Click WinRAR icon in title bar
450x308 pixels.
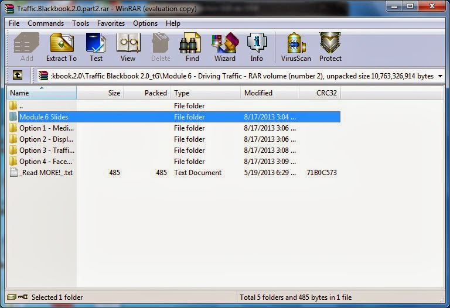[9, 8]
